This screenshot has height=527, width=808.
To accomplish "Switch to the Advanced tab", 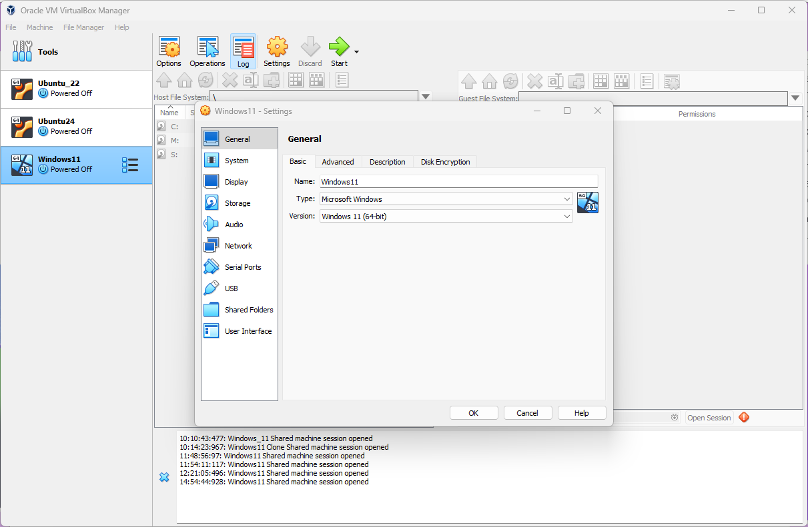I will [338, 162].
